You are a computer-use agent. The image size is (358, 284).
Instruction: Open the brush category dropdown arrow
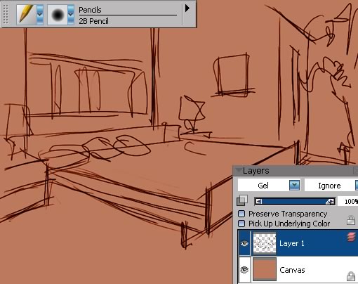point(40,15)
